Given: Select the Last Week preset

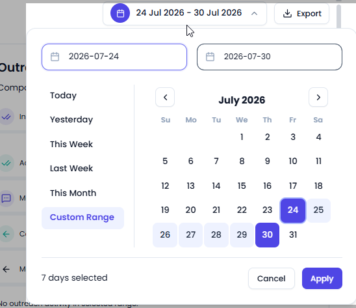Looking at the screenshot, I should 71,169.
